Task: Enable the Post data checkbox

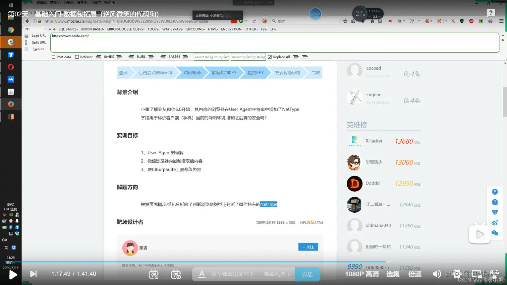Action: [53, 57]
